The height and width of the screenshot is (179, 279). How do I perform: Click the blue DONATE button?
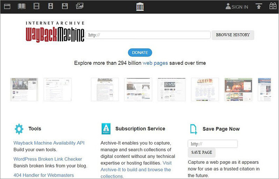point(140,53)
